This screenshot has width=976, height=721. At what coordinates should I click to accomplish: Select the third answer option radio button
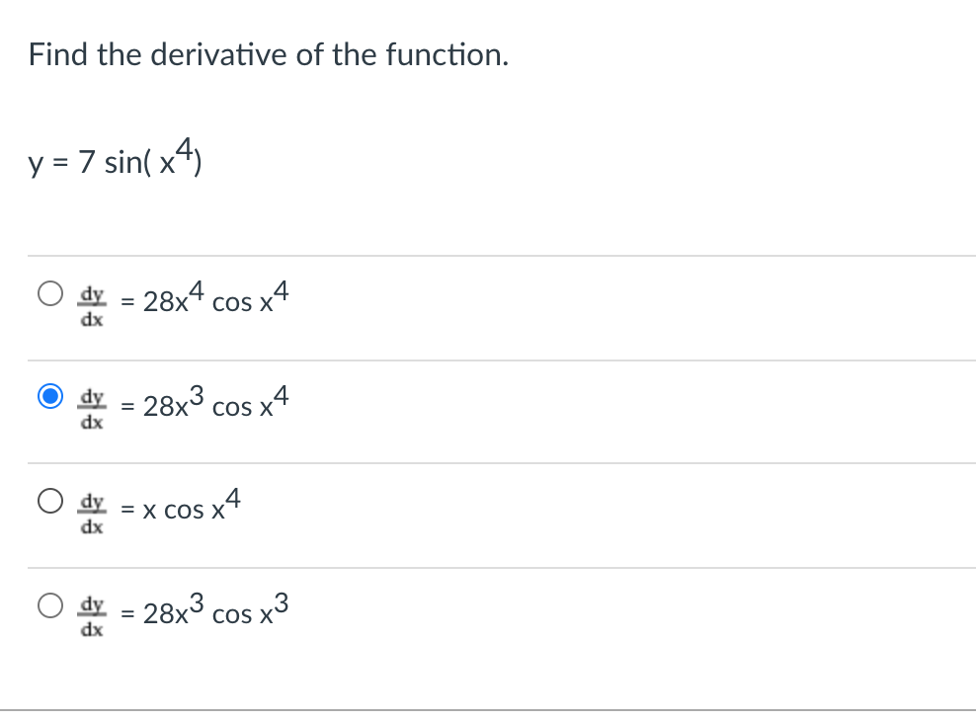49,501
